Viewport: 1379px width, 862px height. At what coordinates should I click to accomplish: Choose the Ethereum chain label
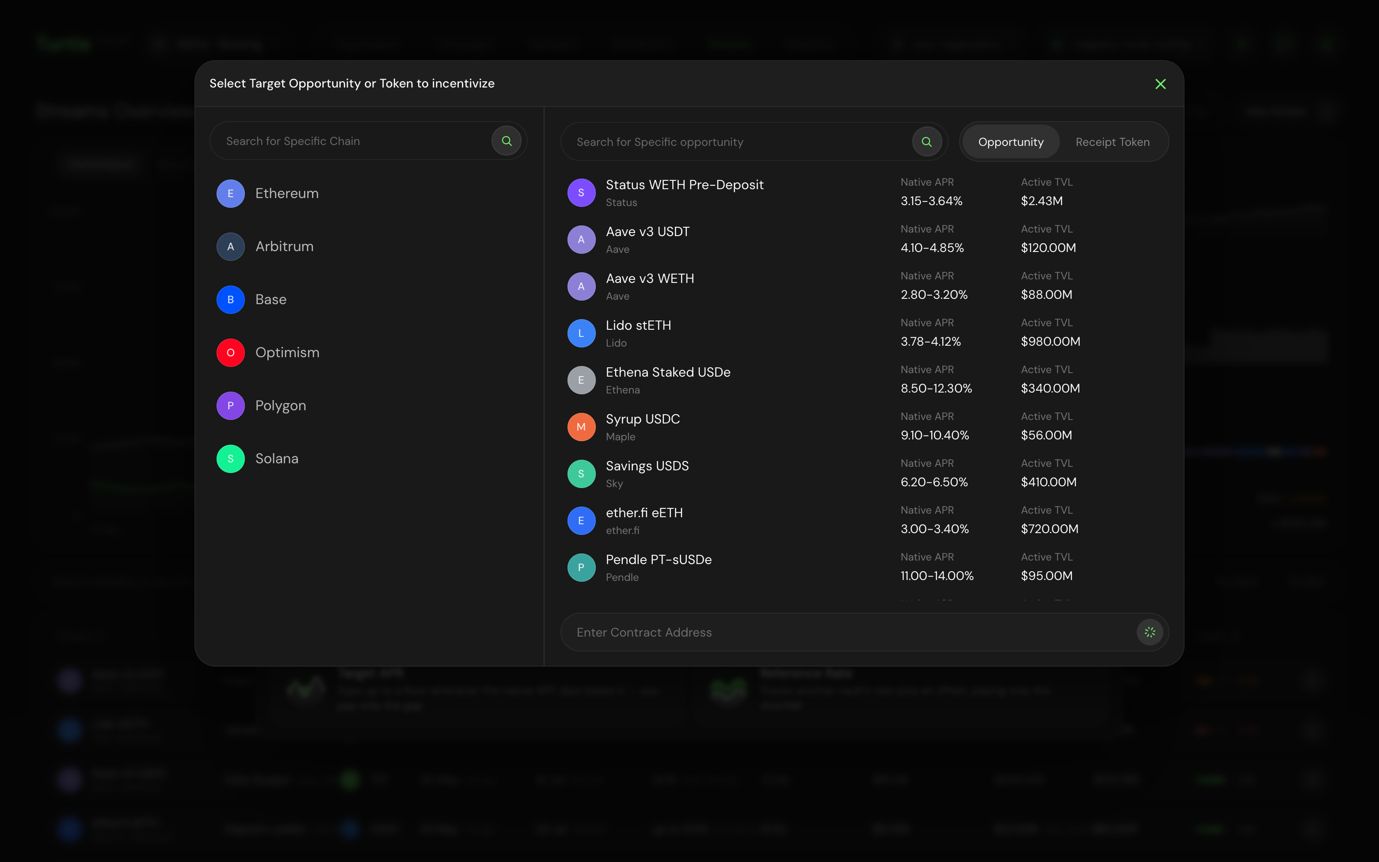tap(286, 194)
